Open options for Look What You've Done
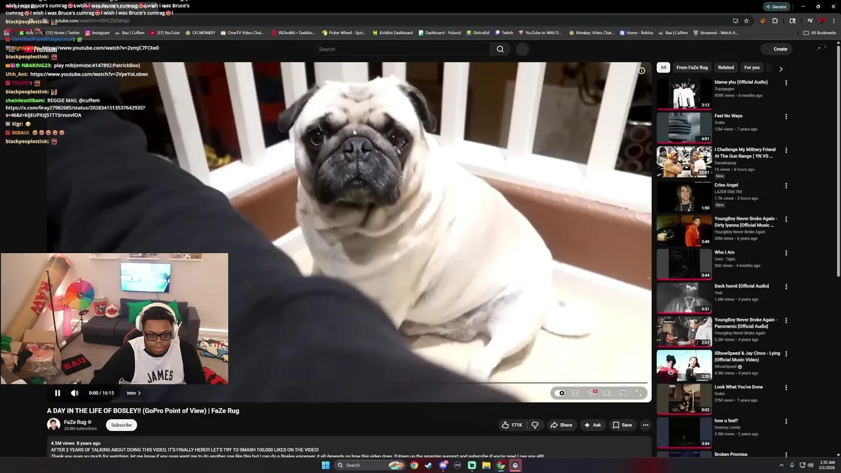Viewport: 841px width, 473px height. [x=786, y=388]
